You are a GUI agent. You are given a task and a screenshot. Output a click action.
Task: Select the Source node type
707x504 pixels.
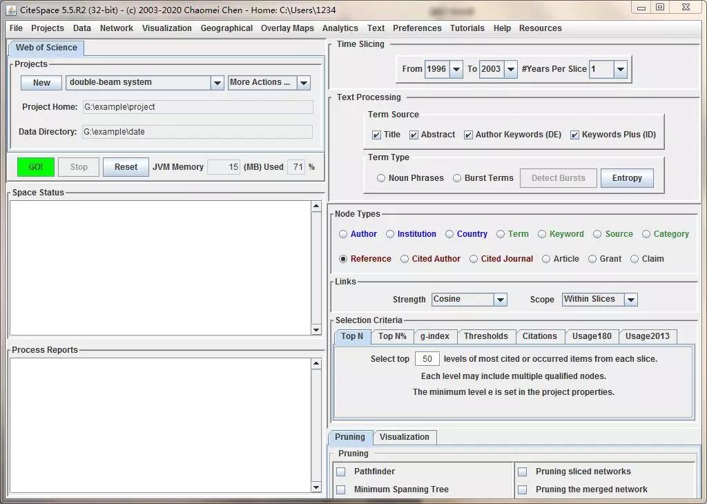click(597, 234)
